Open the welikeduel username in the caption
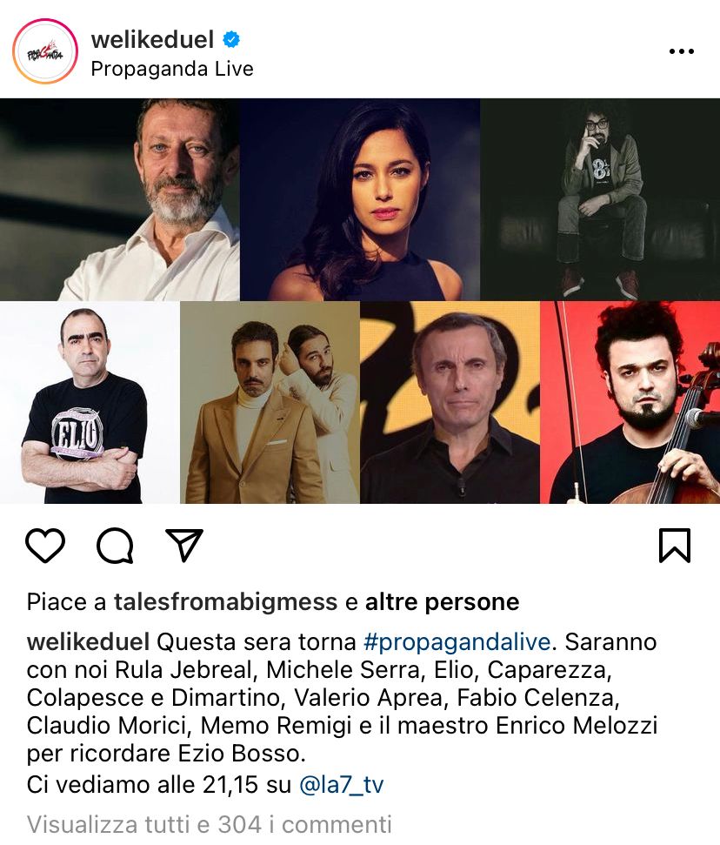This screenshot has width=720, height=845. coord(89,642)
